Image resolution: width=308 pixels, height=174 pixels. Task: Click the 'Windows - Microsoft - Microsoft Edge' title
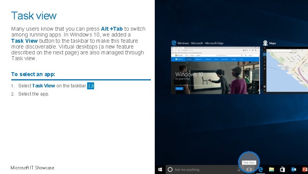(x=200, y=43)
